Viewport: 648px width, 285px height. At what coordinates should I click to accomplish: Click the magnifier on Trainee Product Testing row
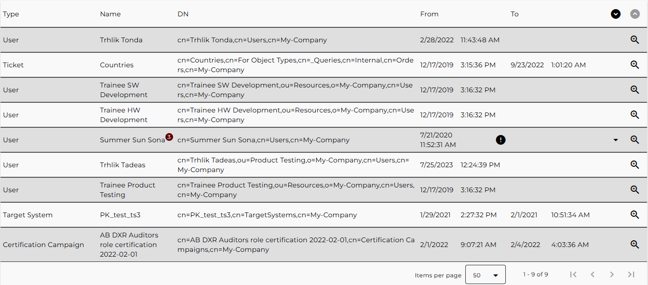click(634, 189)
